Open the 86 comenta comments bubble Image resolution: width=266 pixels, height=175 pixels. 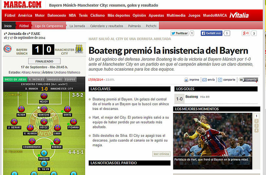pos(248,80)
